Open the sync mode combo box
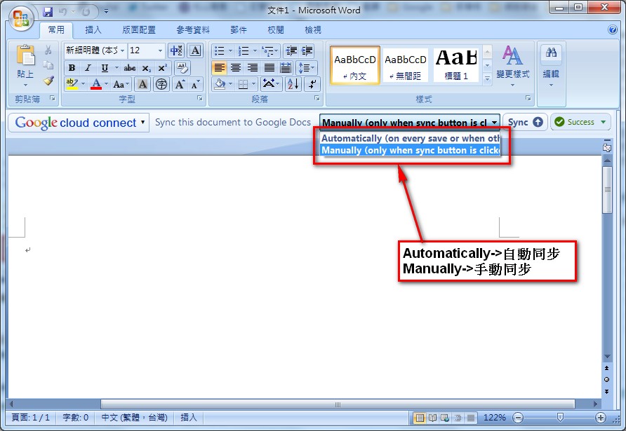Image resolution: width=626 pixels, height=431 pixels. pyautogui.click(x=410, y=123)
